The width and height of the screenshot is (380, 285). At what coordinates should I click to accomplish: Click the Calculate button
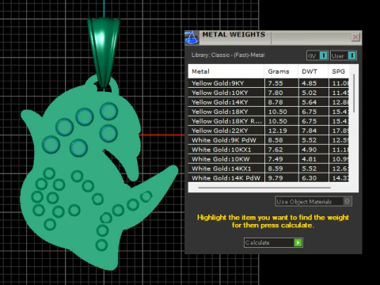(x=273, y=242)
